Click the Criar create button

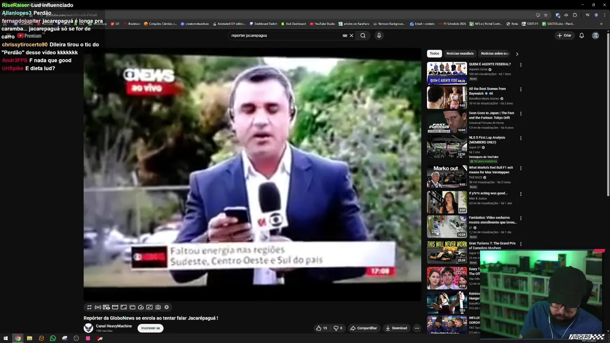(564, 35)
